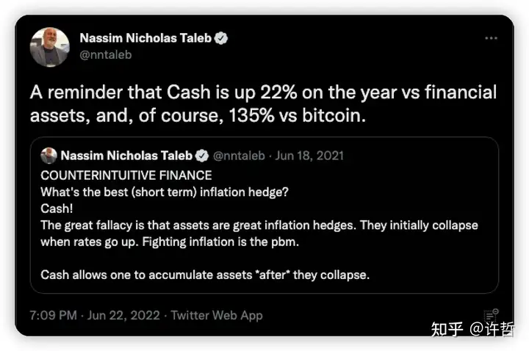Viewport: 529px width, 351px height.
Task: Click the small avatar in the quoted tweet
Action: click(x=48, y=156)
